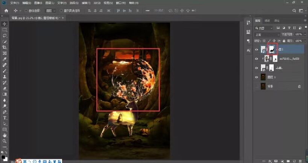
Task: Toggle the 自动选择 checkbox
Action: [x=26, y=11]
